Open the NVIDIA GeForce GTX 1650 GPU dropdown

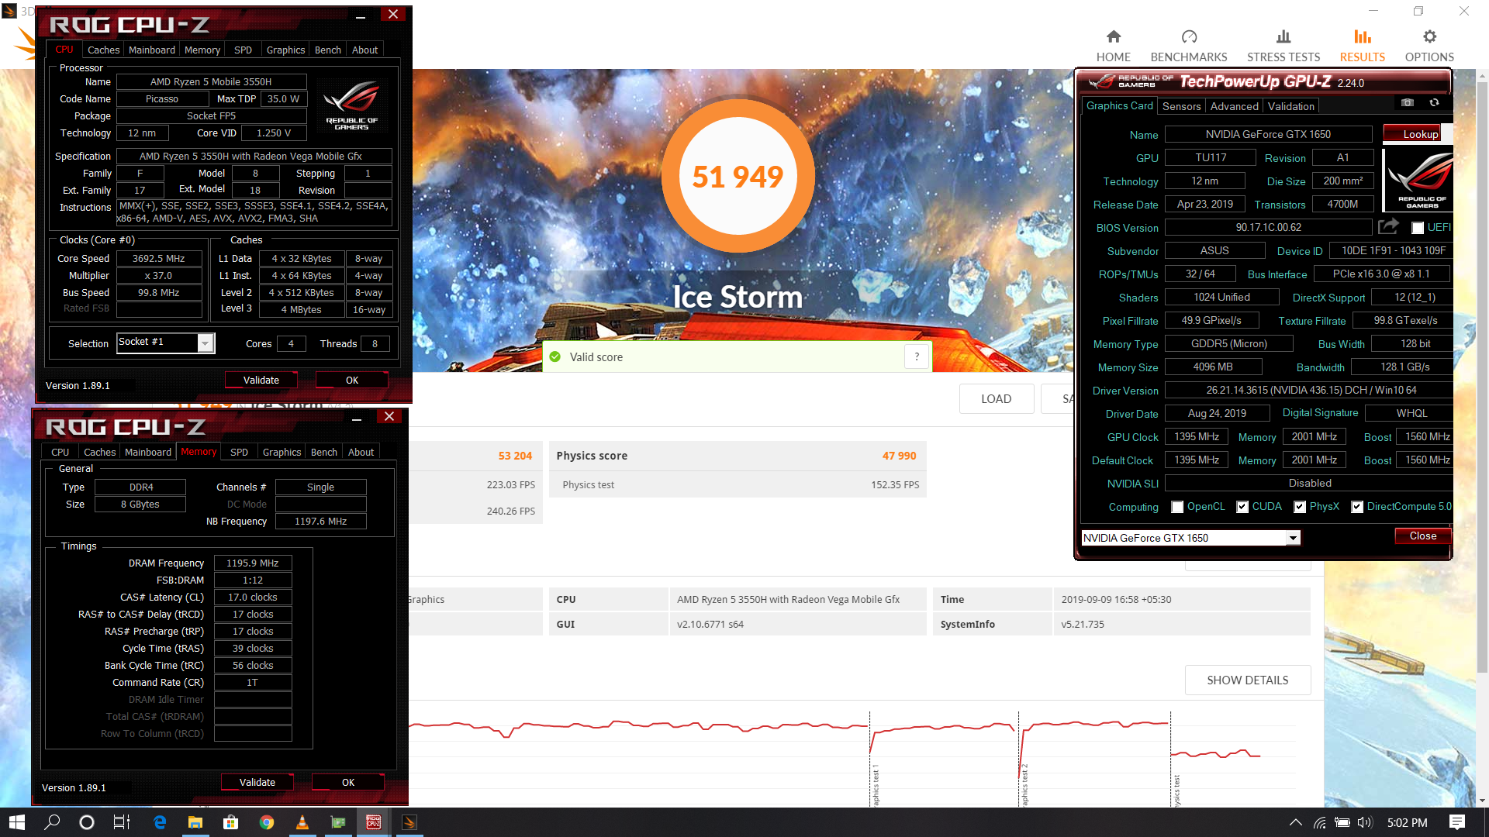tap(1293, 538)
